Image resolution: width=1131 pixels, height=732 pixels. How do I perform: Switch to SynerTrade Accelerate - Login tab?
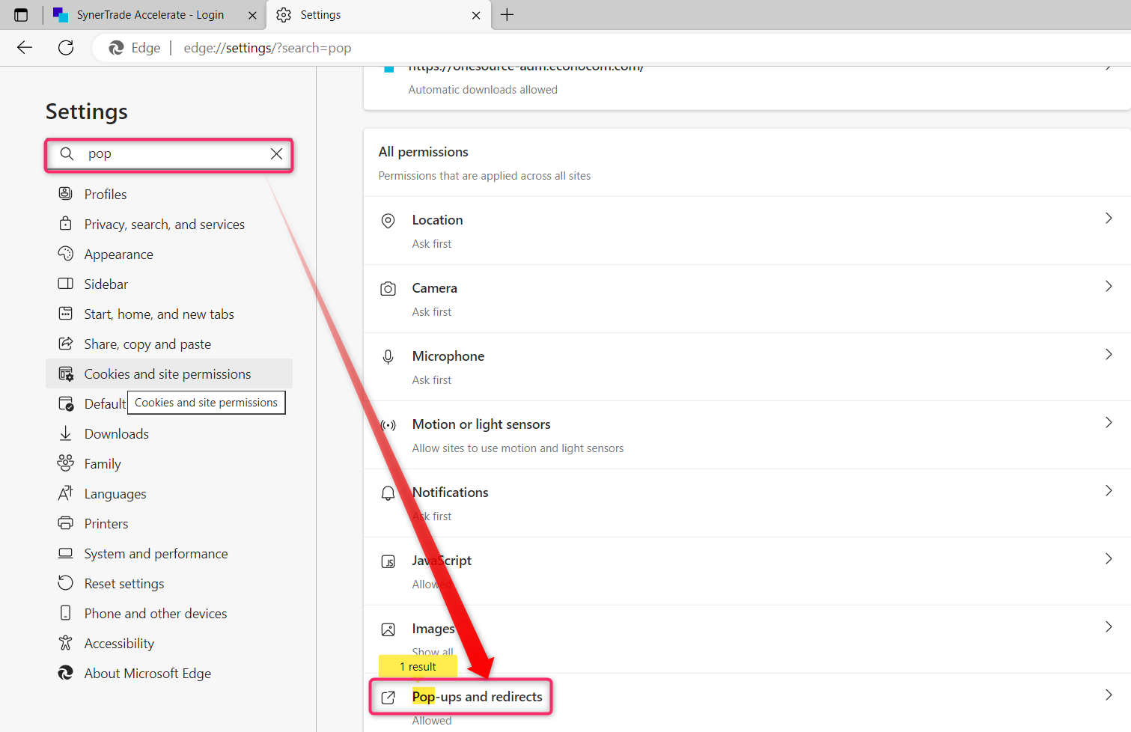pos(156,15)
